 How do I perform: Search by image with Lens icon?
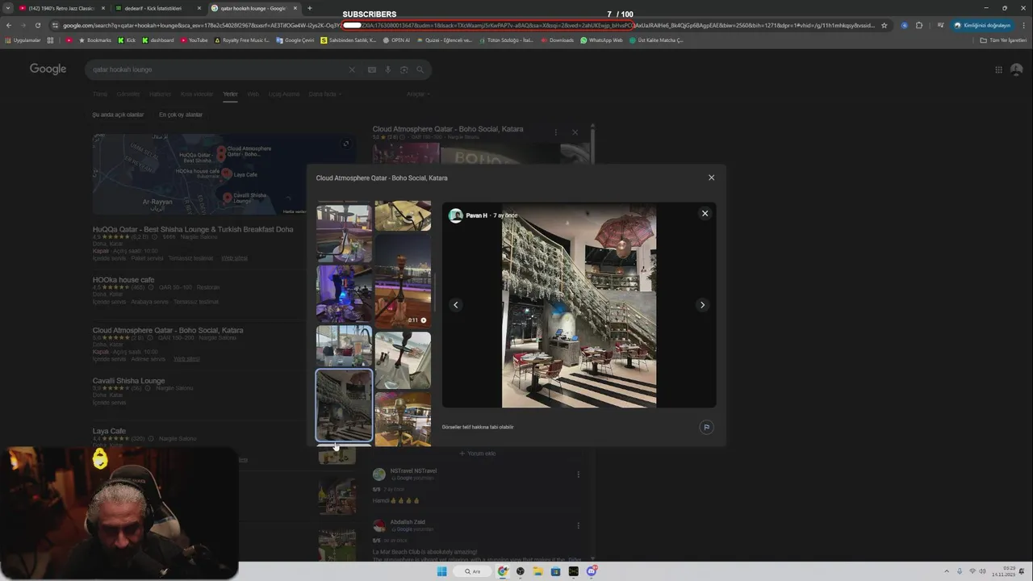404,69
